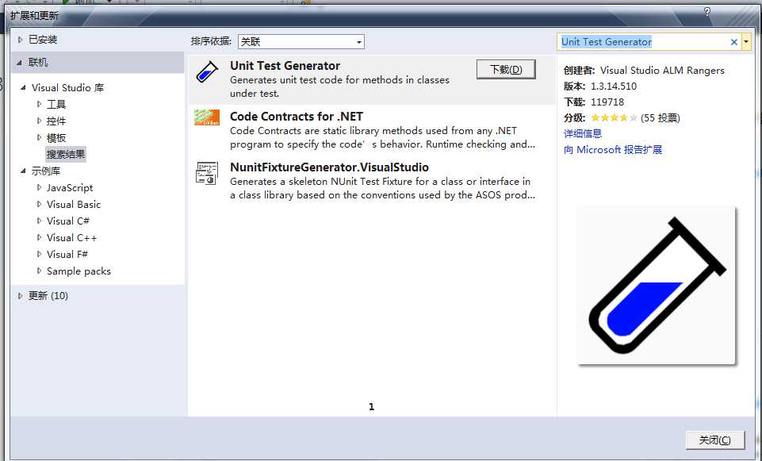This screenshot has height=461, width=762.
Task: Click the Code Contracts for .NET icon
Action: click(207, 117)
